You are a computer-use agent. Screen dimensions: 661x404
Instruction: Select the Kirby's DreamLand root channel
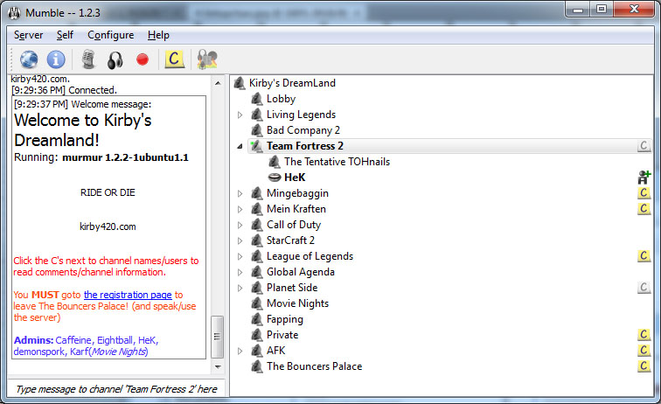click(x=292, y=83)
